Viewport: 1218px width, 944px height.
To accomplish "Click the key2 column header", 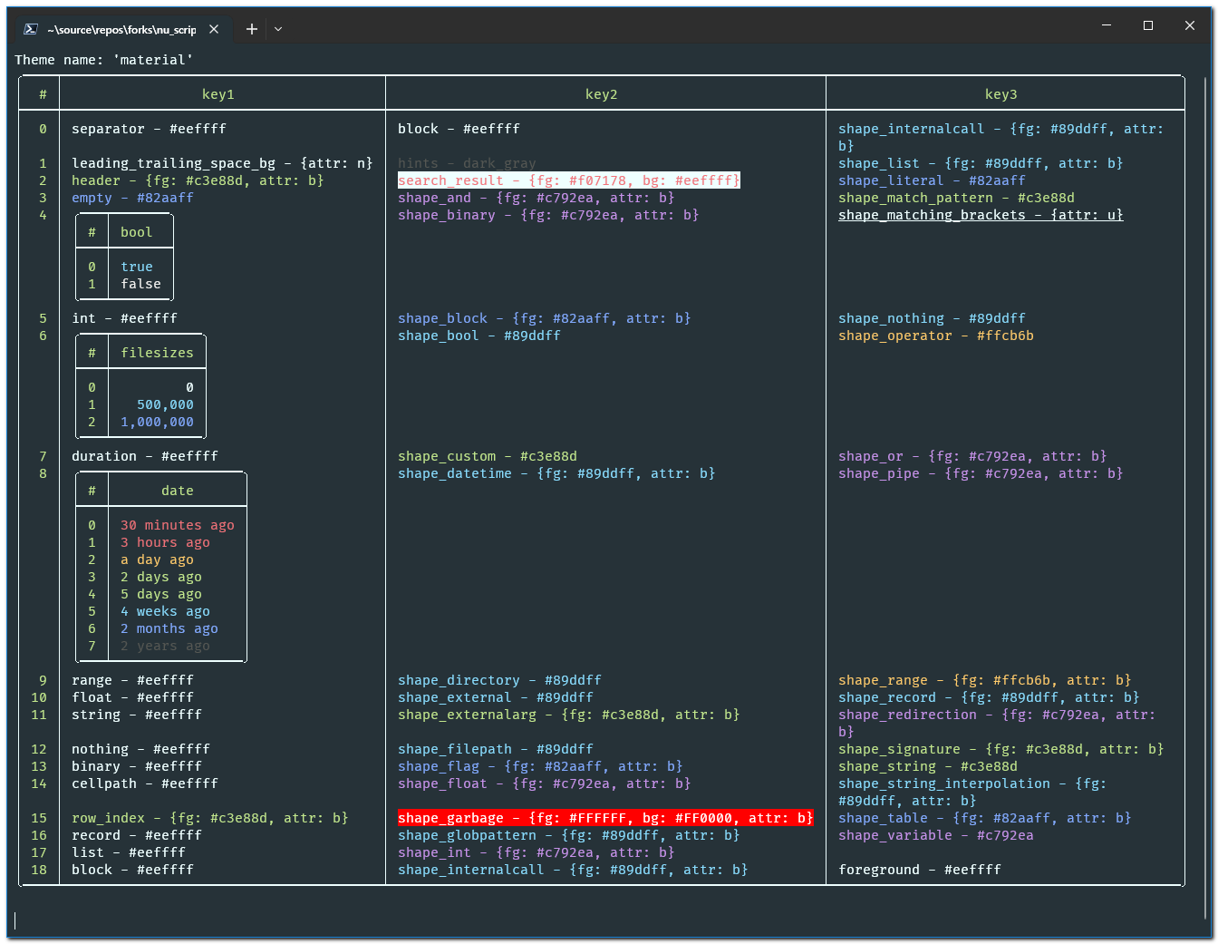I will pos(602,94).
